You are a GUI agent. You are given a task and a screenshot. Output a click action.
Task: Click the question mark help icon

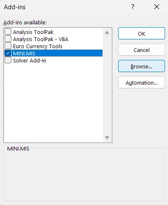tap(133, 7)
